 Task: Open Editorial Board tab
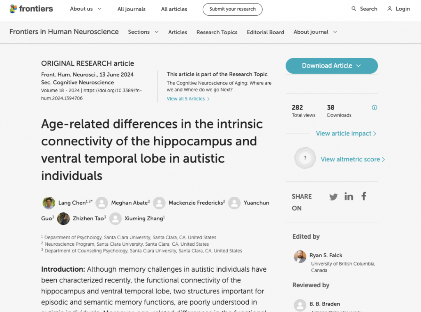pyautogui.click(x=266, y=32)
